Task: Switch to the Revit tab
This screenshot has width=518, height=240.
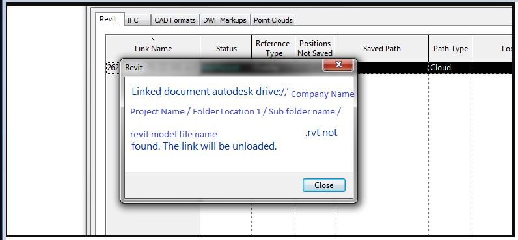Action: coord(109,19)
